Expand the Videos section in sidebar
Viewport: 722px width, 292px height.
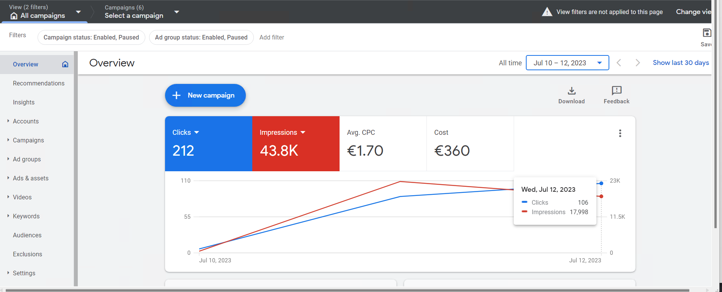[x=8, y=197]
